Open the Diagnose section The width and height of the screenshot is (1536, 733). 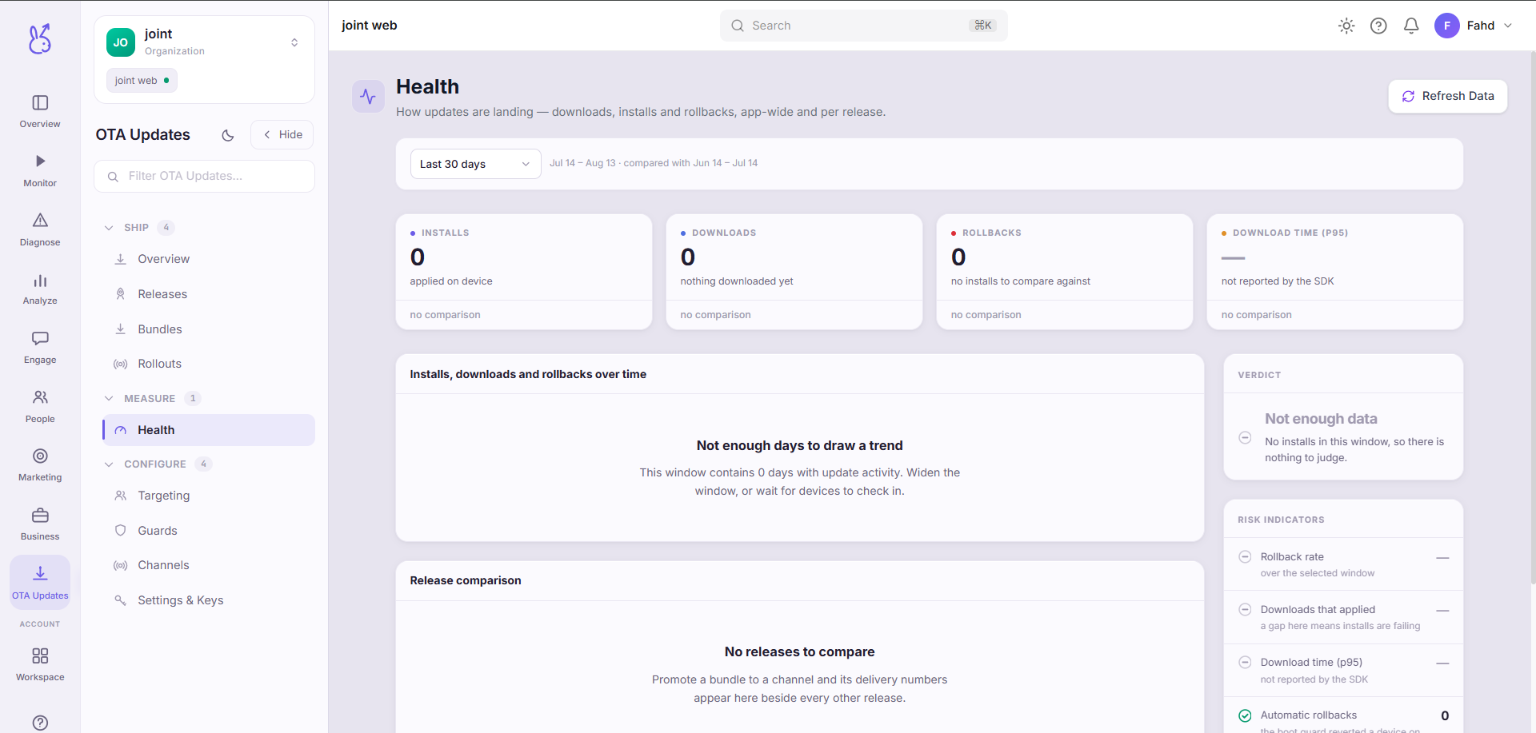[x=40, y=229]
